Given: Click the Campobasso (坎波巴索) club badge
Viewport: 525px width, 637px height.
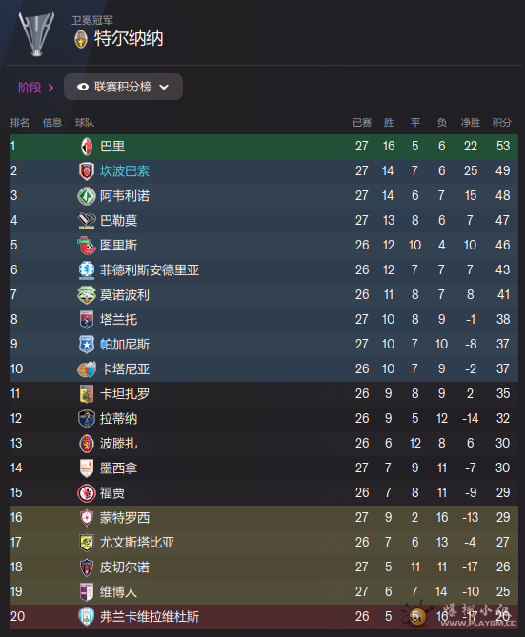Looking at the screenshot, I should point(86,171).
